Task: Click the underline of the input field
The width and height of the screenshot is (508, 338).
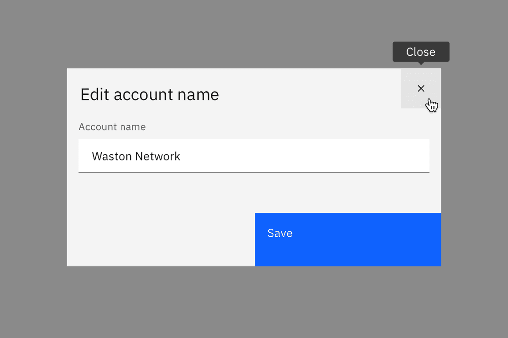Action: (x=254, y=172)
